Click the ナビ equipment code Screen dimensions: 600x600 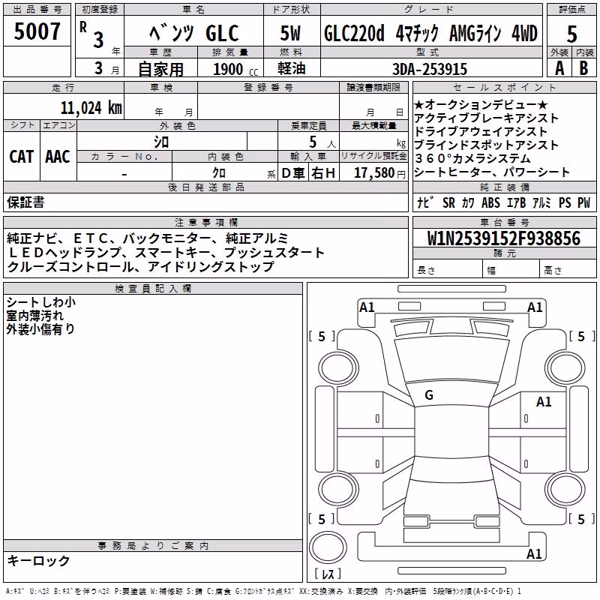coord(425,202)
